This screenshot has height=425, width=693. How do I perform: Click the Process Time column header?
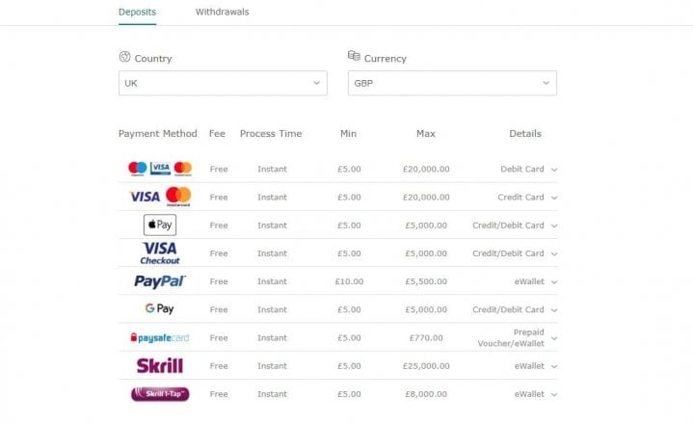[271, 134]
